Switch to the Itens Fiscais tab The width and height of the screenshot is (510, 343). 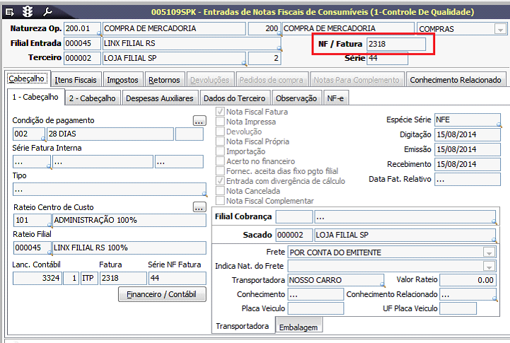[x=76, y=80]
